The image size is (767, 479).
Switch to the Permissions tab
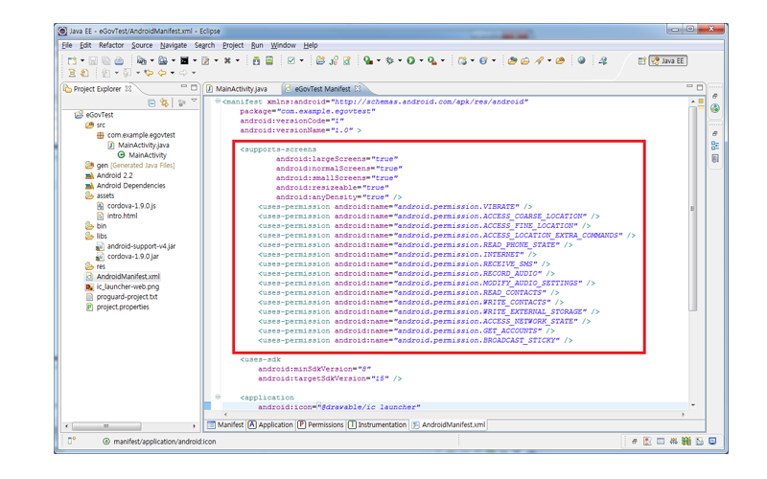(321, 424)
